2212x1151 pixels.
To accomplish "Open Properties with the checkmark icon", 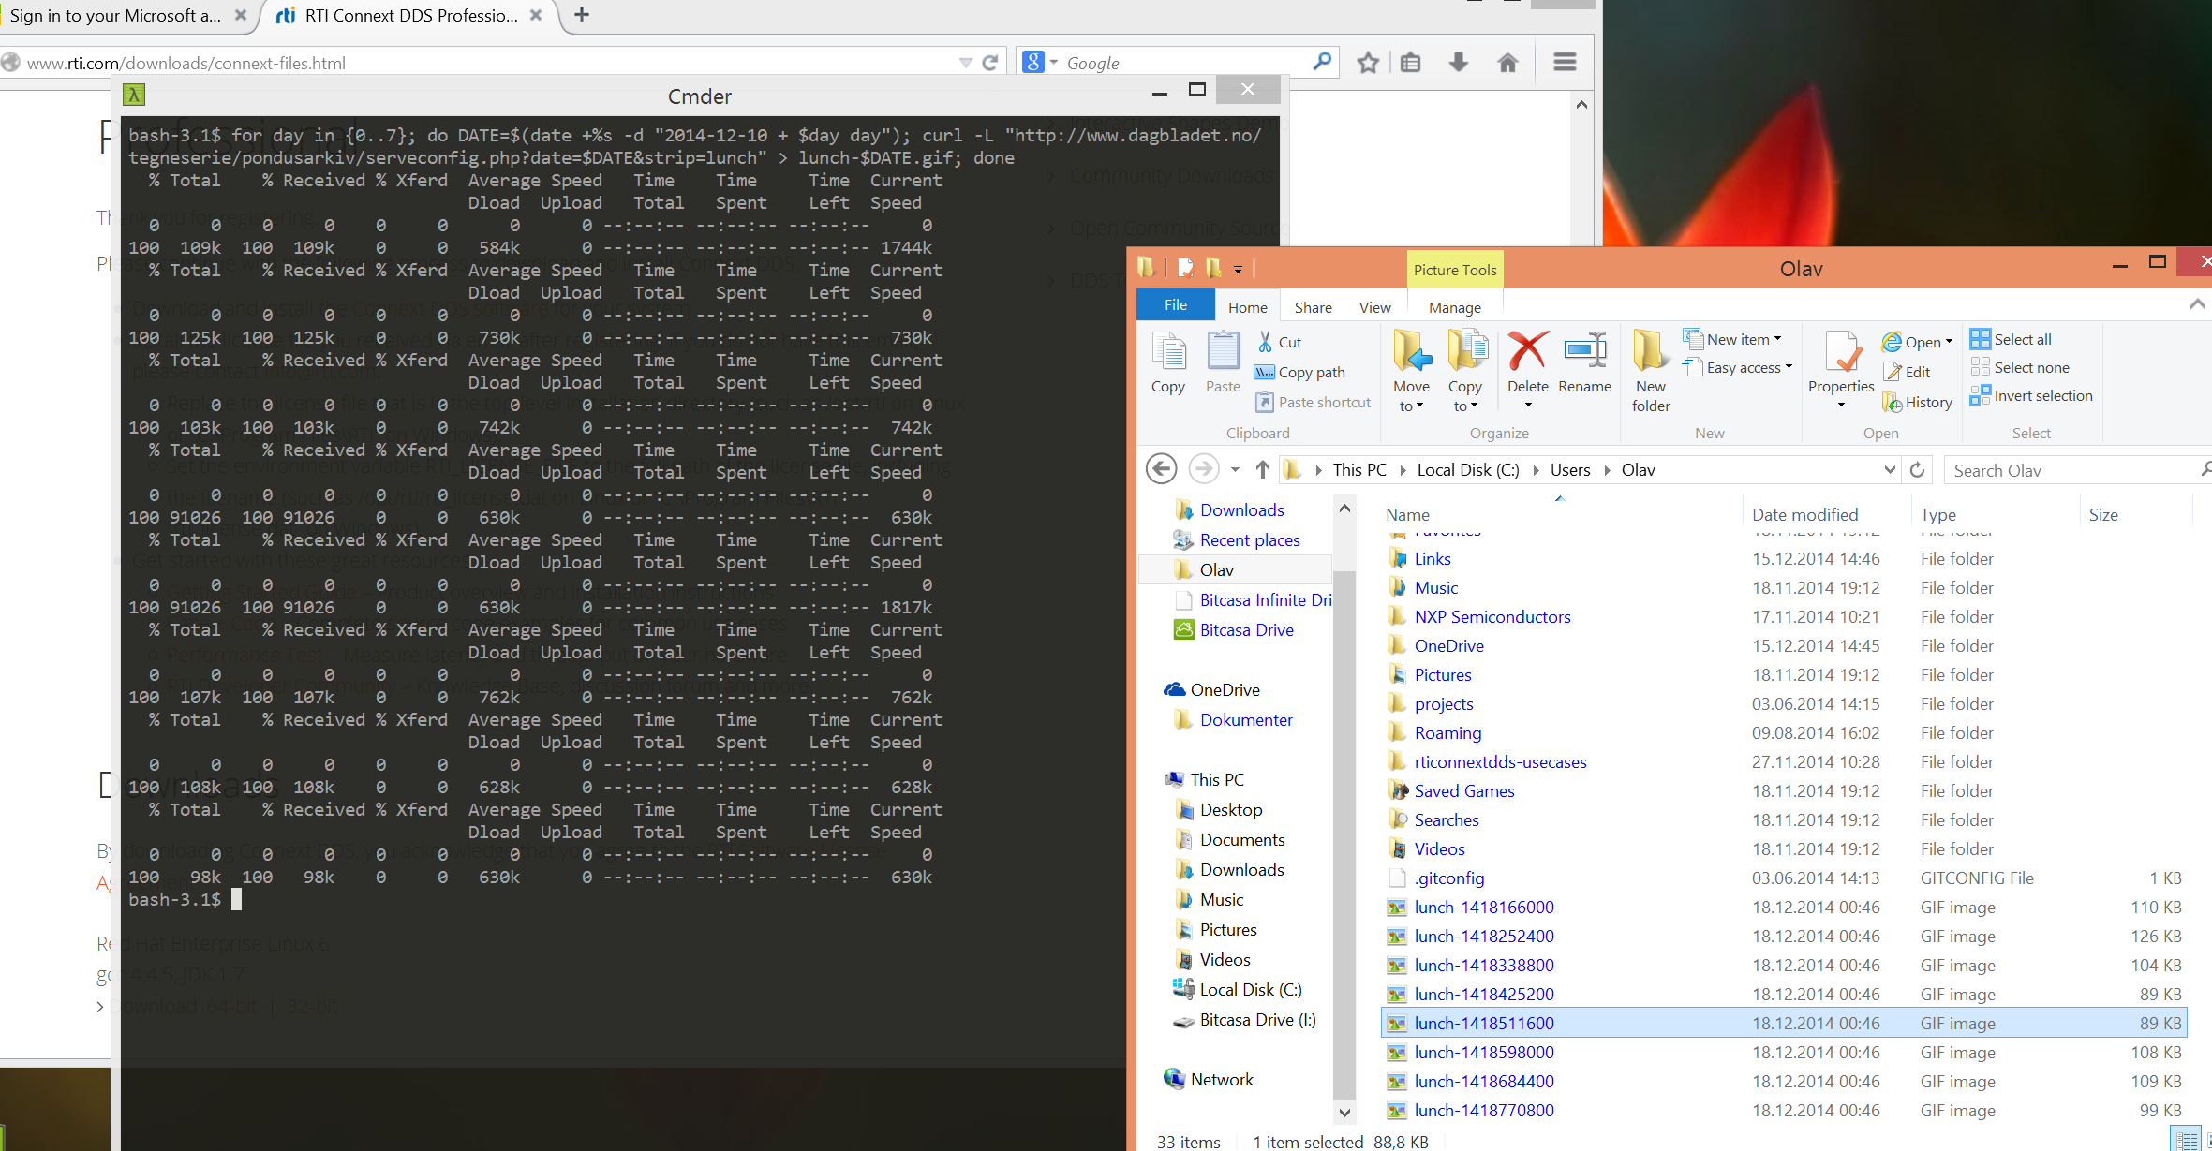I will 1841,369.
